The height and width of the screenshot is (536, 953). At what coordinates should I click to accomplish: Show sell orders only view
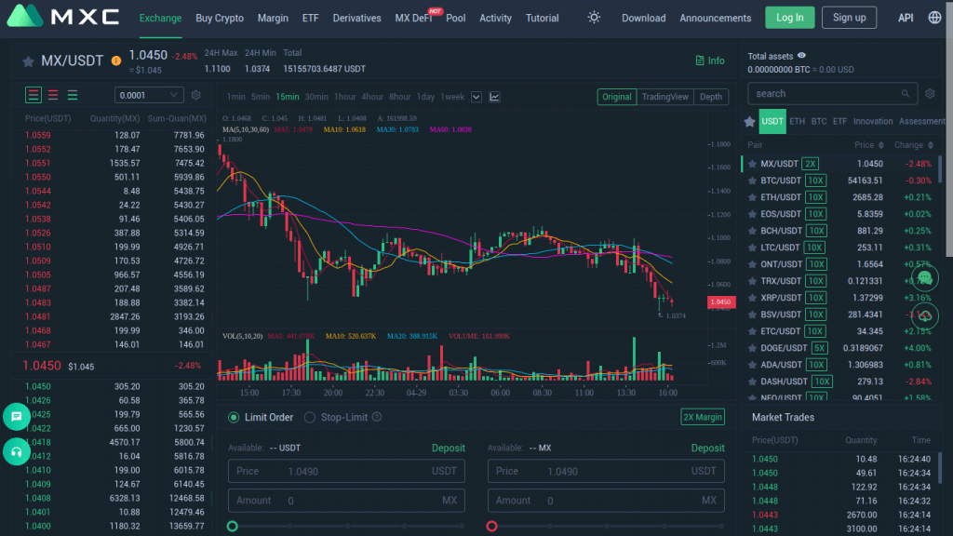tap(53, 95)
